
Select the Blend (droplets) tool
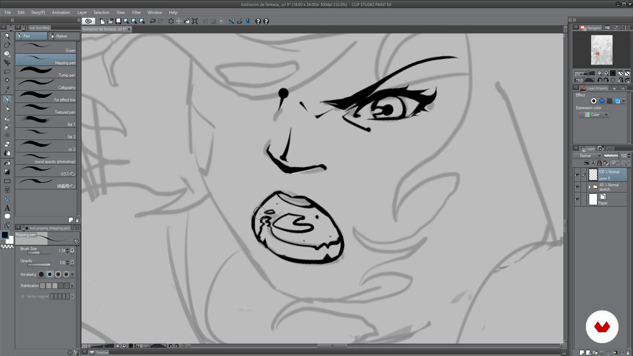click(7, 153)
